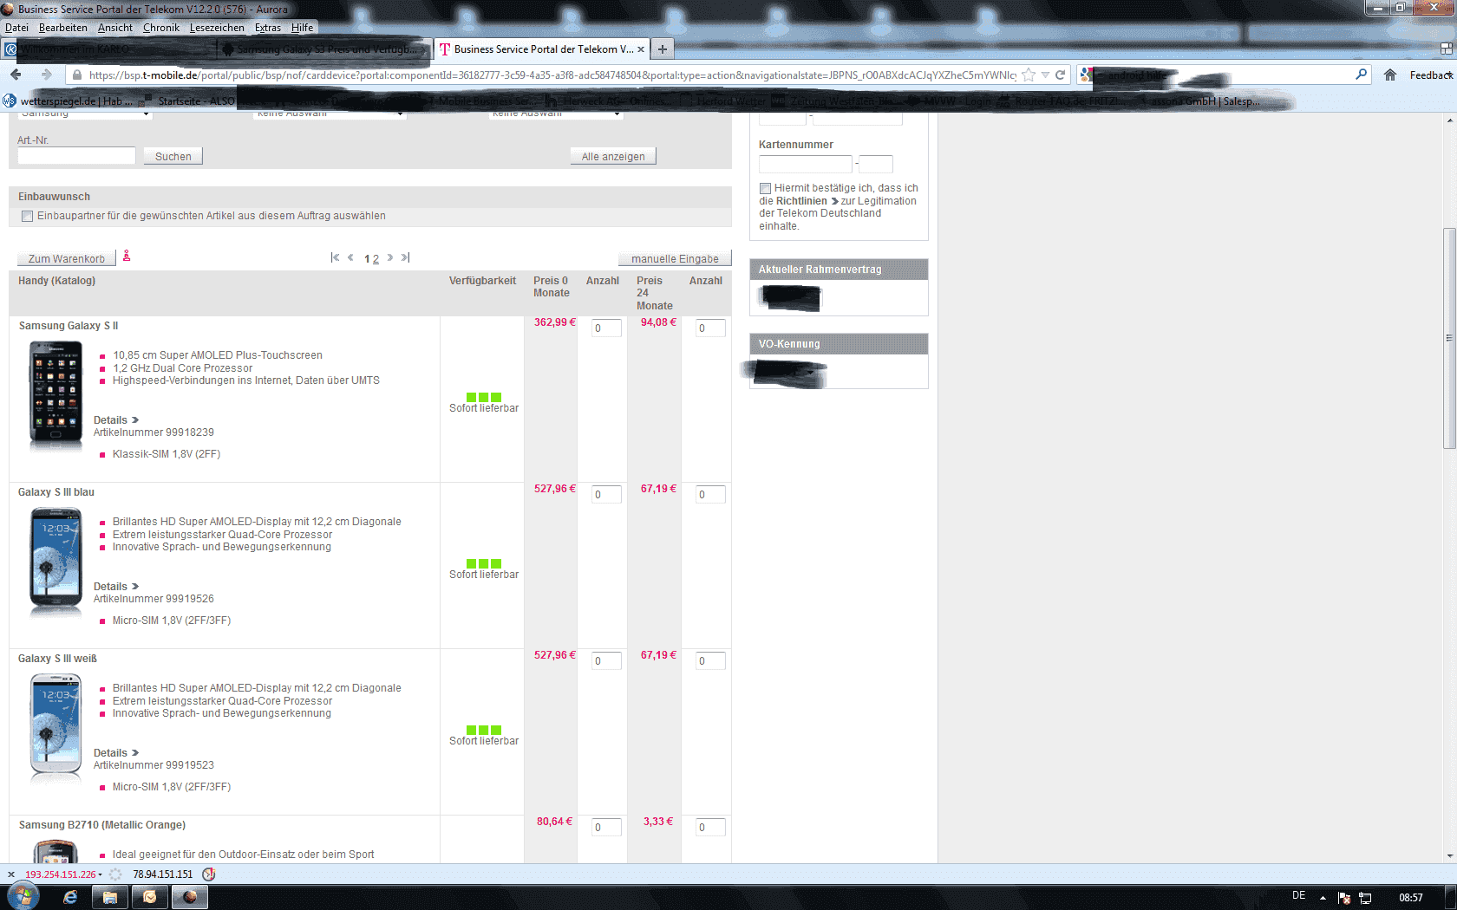Switch to Aurora browser taskbar icon

(190, 897)
